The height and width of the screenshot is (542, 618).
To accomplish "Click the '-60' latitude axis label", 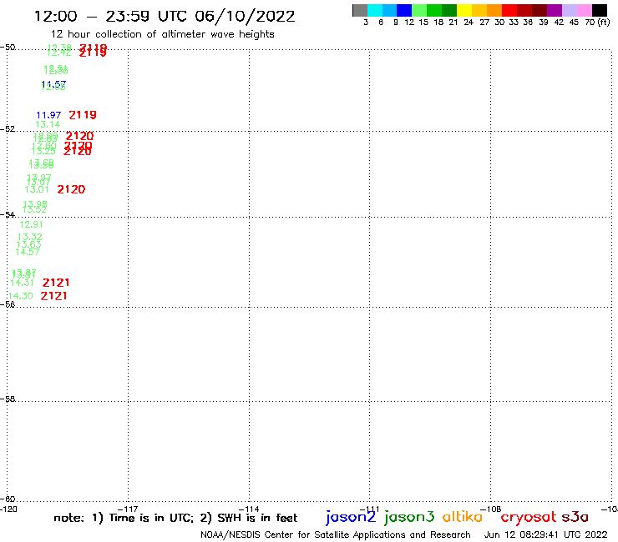I will pyautogui.click(x=8, y=499).
